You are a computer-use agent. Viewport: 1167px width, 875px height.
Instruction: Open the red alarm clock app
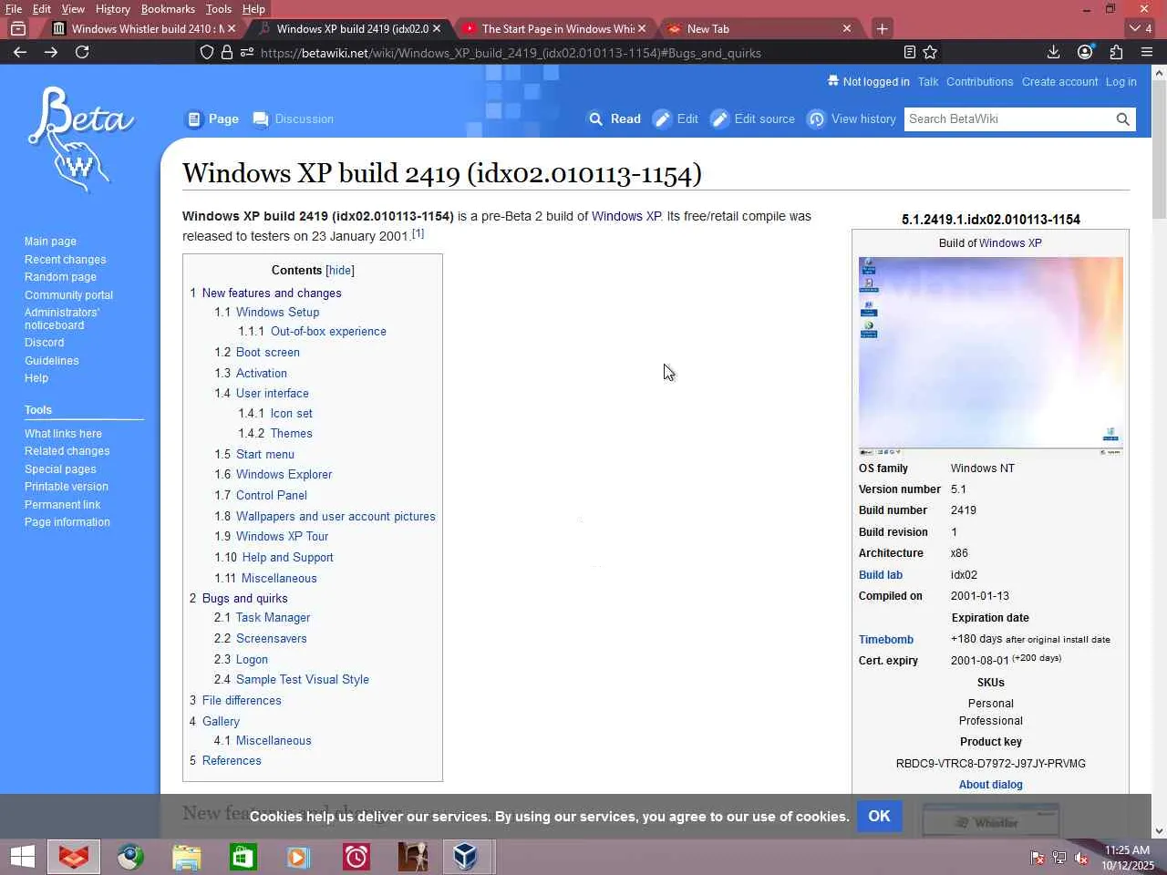(x=356, y=857)
